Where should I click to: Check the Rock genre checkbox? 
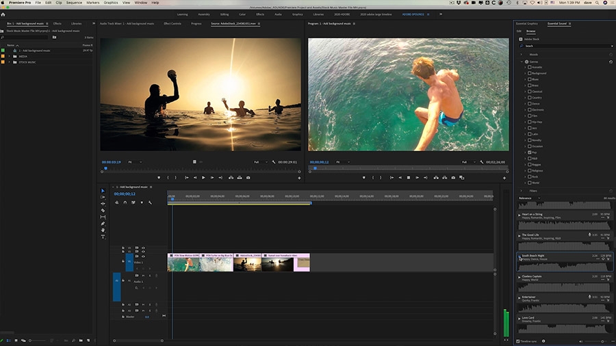[530, 176]
